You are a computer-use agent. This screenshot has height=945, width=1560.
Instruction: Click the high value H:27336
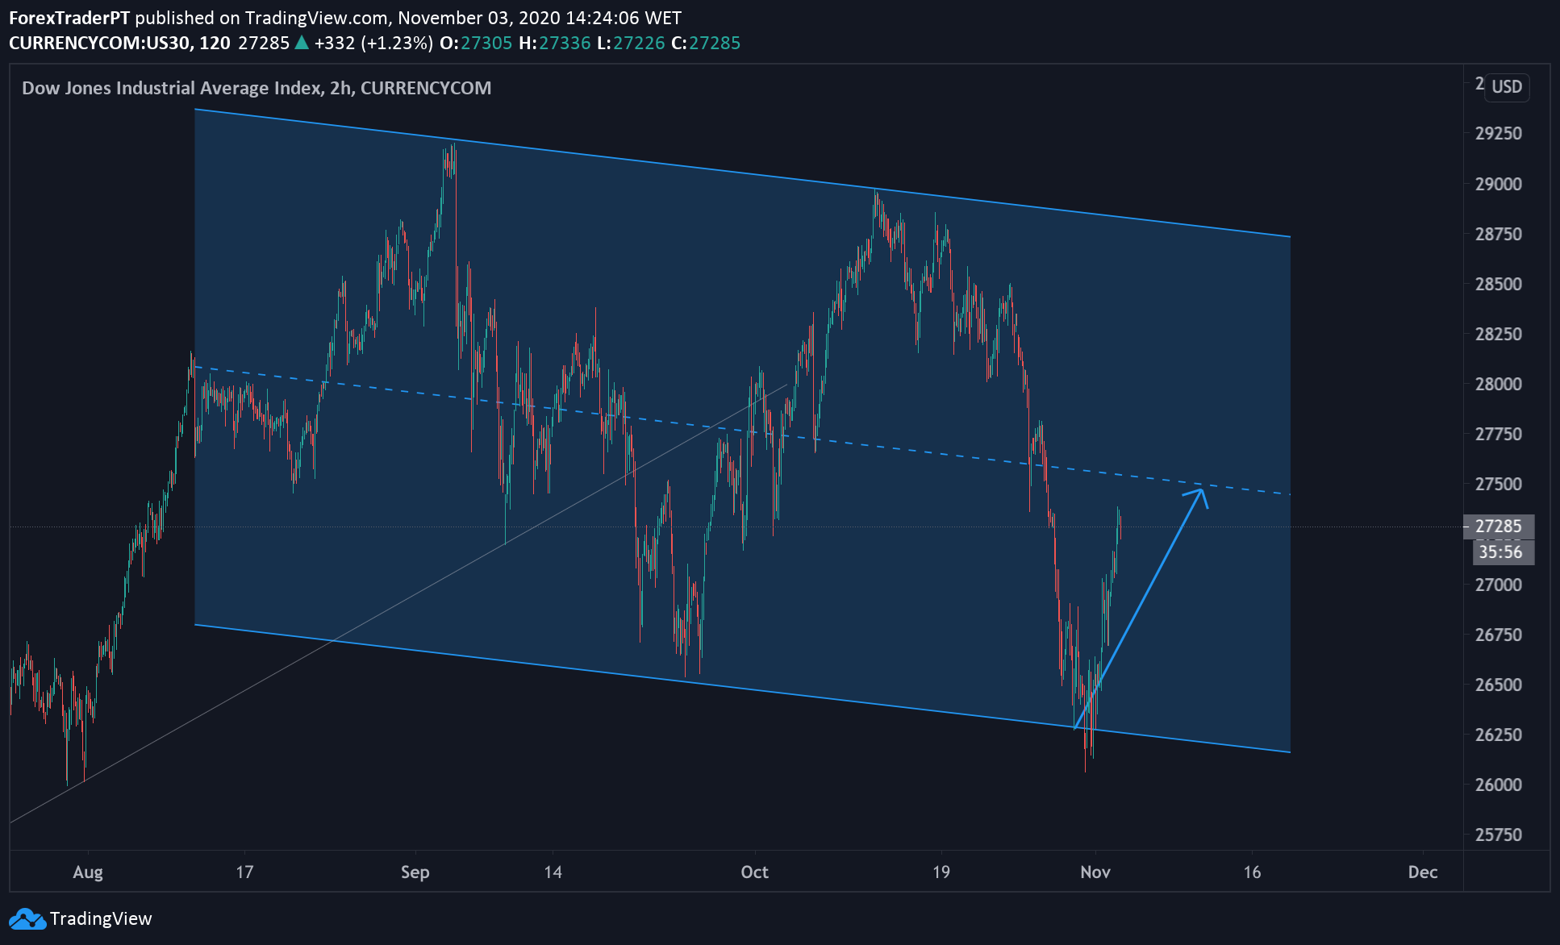pyautogui.click(x=555, y=43)
